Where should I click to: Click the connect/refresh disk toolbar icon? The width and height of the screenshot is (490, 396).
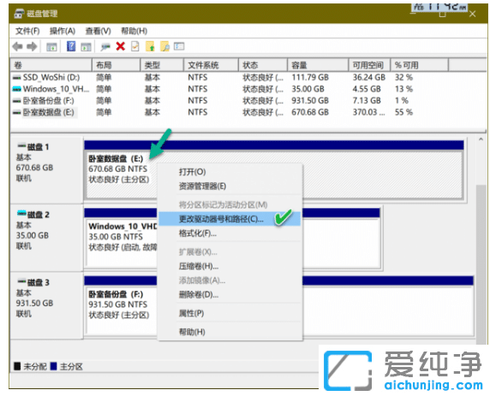click(x=105, y=47)
